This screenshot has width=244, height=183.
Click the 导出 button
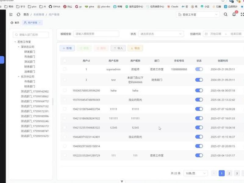[135, 48]
